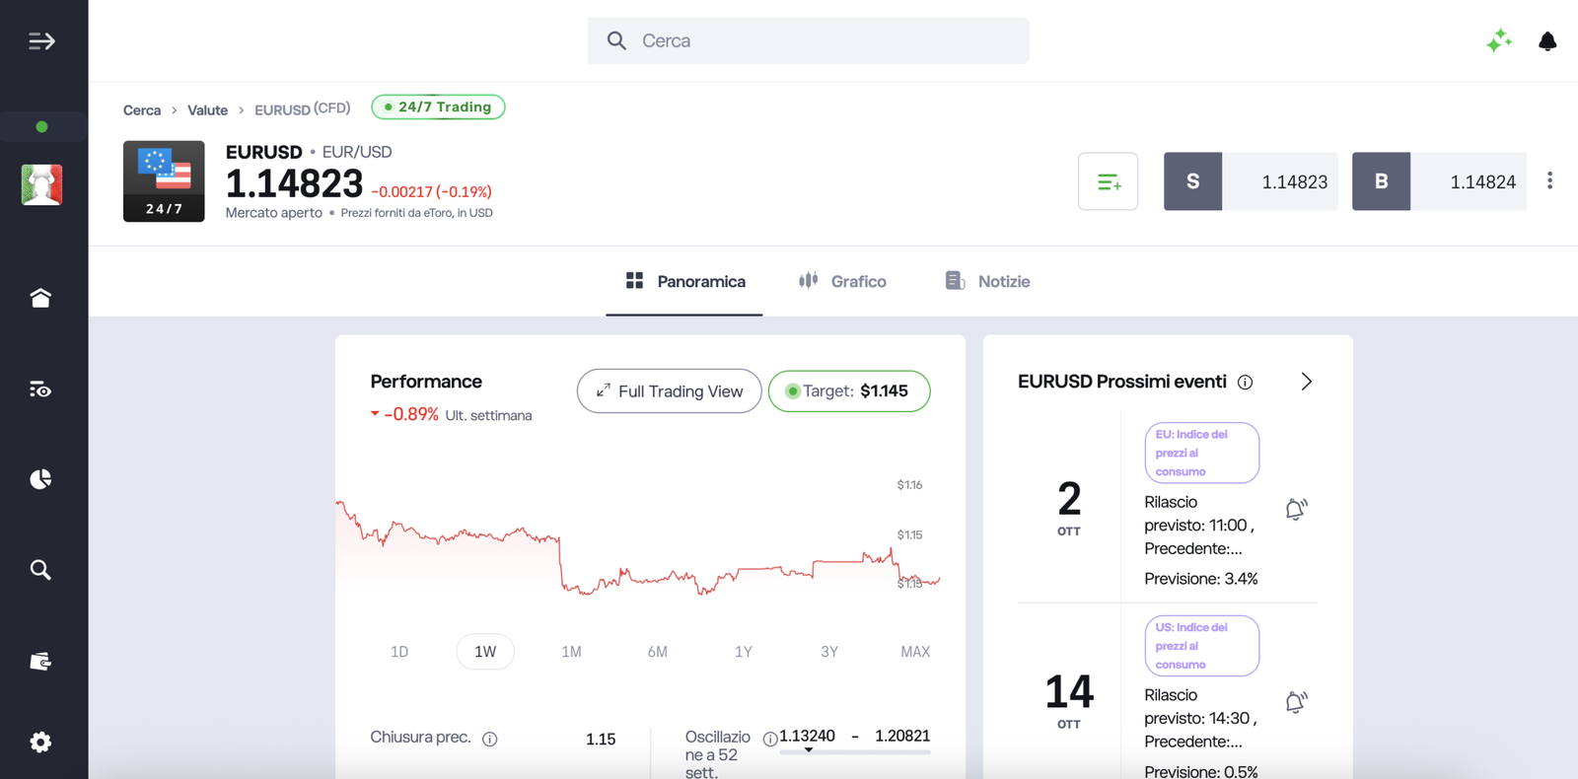Open info icon beside EURUSD Prossimi eventi
Viewport: 1578px width, 779px height.
pyautogui.click(x=1246, y=382)
